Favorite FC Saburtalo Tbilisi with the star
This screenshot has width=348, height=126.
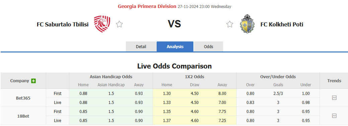[119, 24]
